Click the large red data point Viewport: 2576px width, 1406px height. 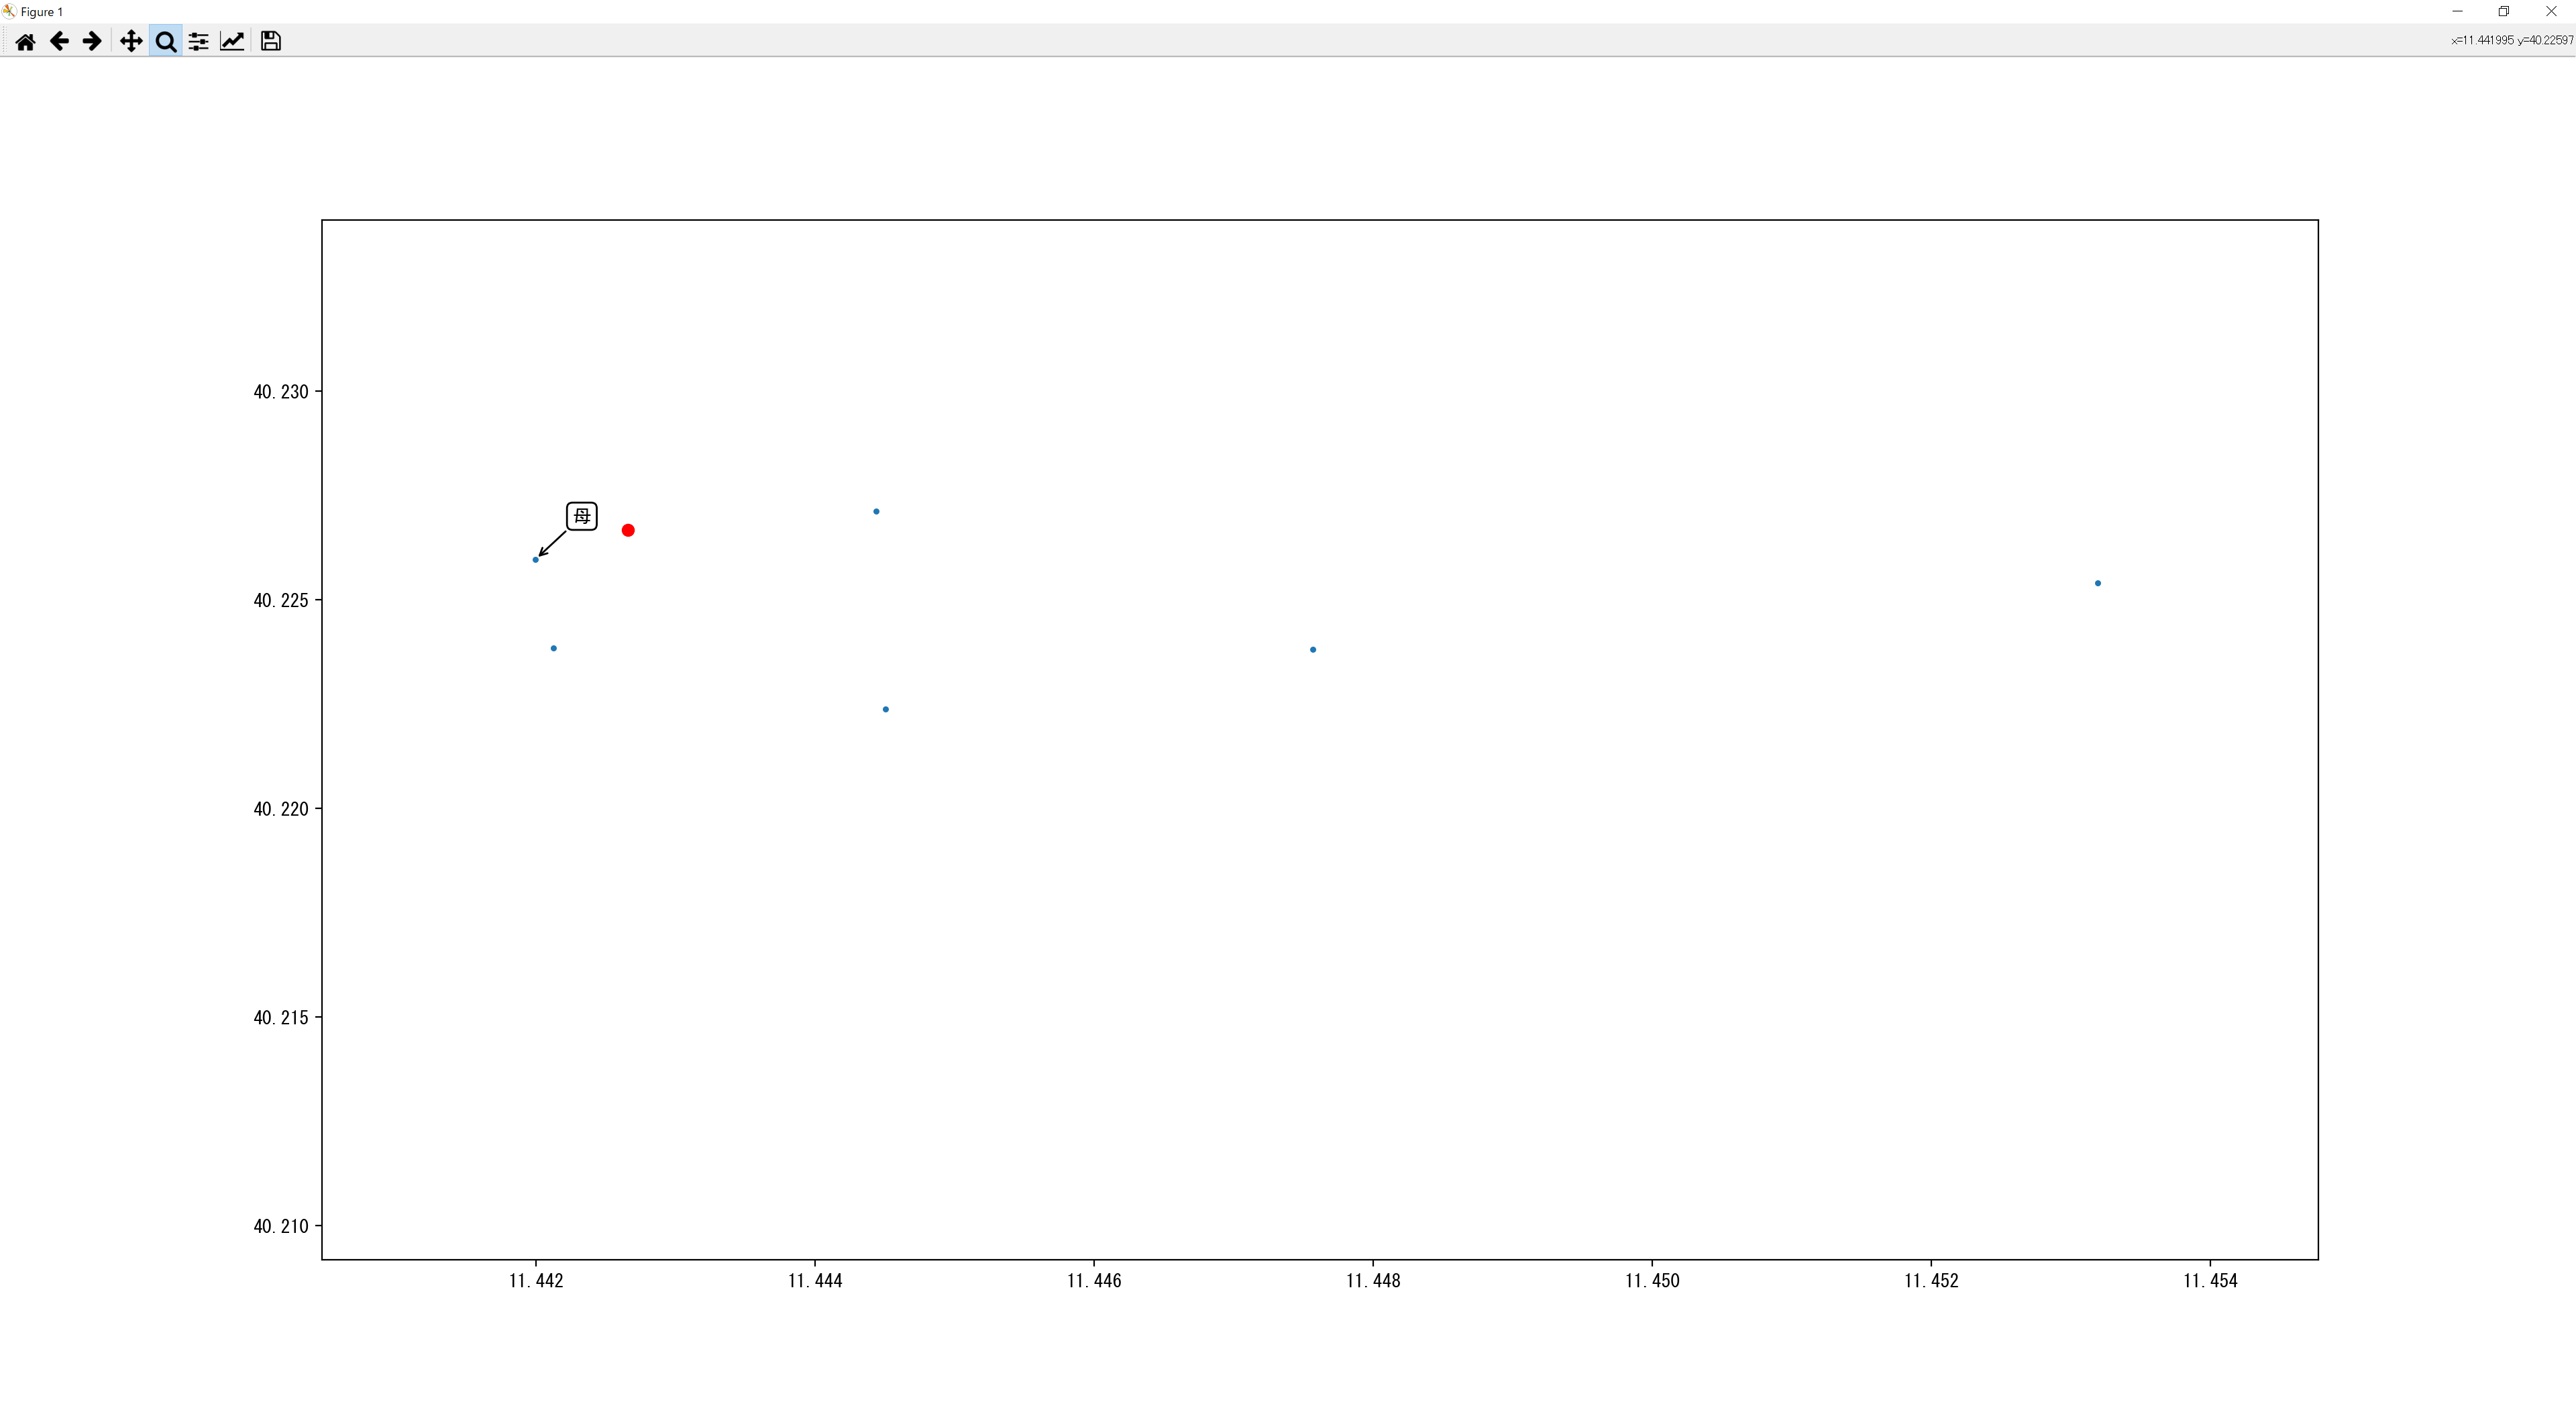pyautogui.click(x=628, y=530)
